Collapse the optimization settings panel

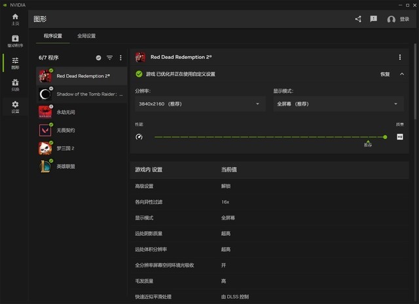pyautogui.click(x=402, y=74)
